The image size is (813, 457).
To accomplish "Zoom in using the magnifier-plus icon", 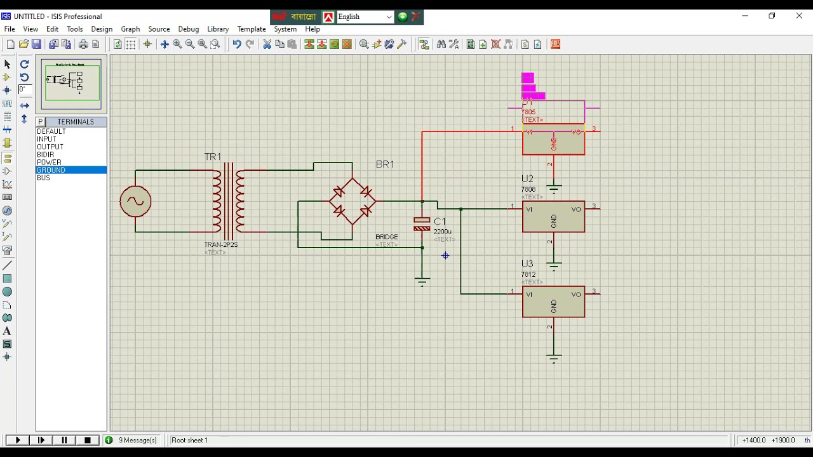I will pyautogui.click(x=177, y=44).
